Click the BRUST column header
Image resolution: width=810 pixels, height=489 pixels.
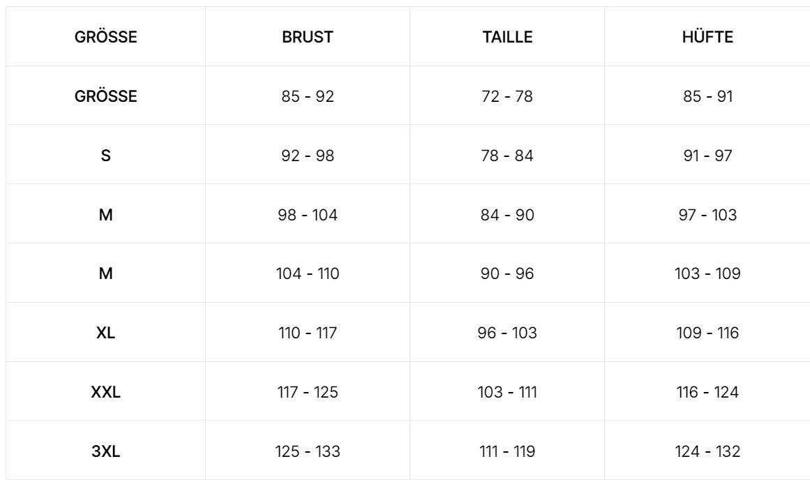point(308,38)
